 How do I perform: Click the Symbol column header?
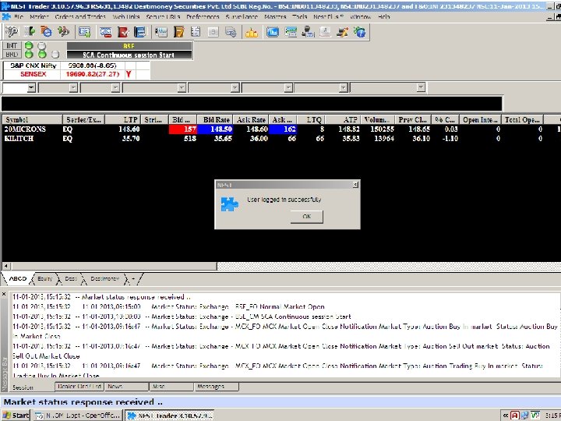(x=32, y=119)
